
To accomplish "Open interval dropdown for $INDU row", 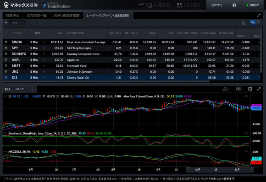I will (x=44, y=42).
